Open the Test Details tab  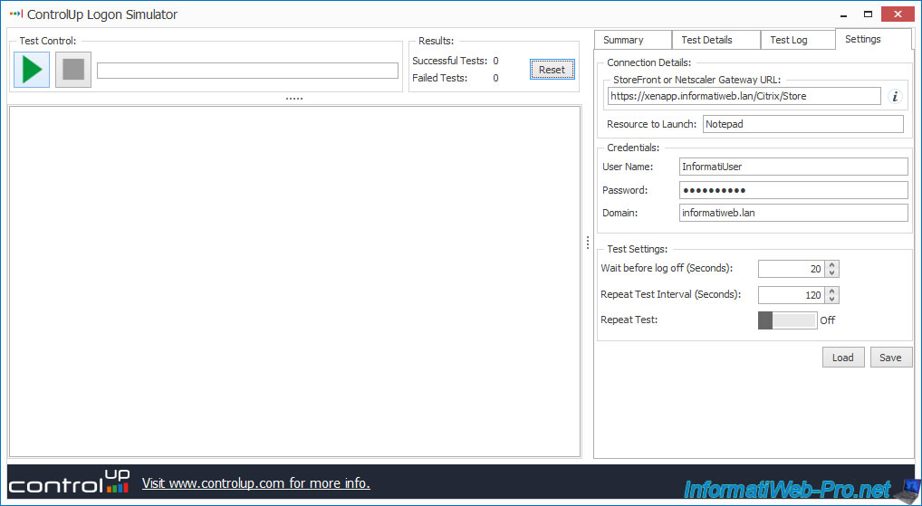pos(716,40)
